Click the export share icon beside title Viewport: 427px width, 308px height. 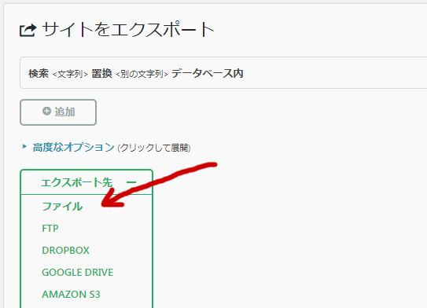[x=28, y=30]
